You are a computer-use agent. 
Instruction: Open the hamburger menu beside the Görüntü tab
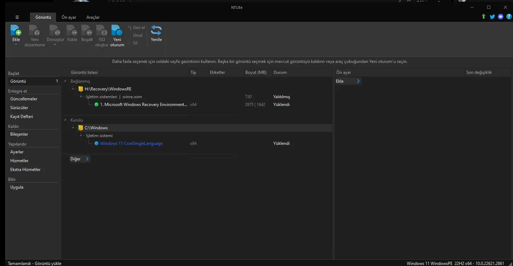pyautogui.click(x=17, y=17)
